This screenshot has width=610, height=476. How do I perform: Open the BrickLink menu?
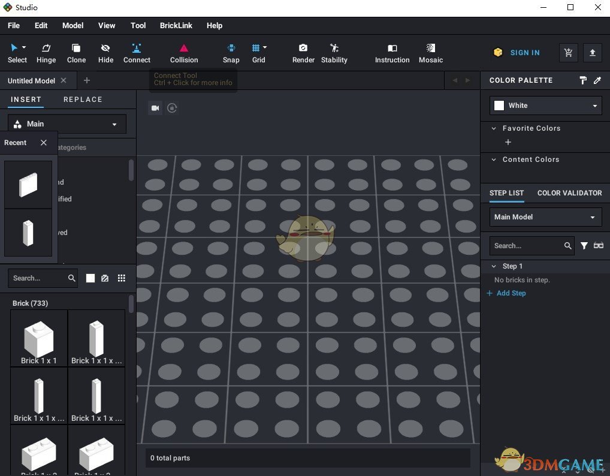coord(176,25)
